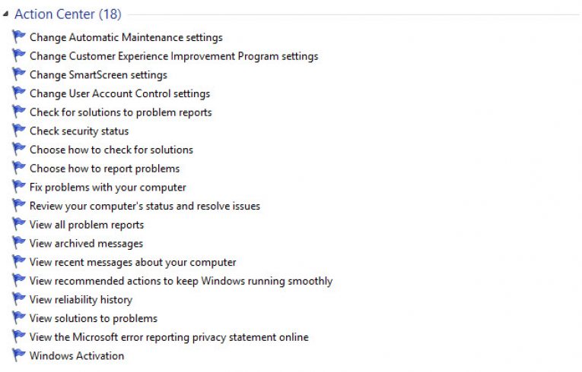The image size is (582, 372).
Task: Click flag icon beside Change Automatic Maintenance settings
Action: (x=18, y=36)
